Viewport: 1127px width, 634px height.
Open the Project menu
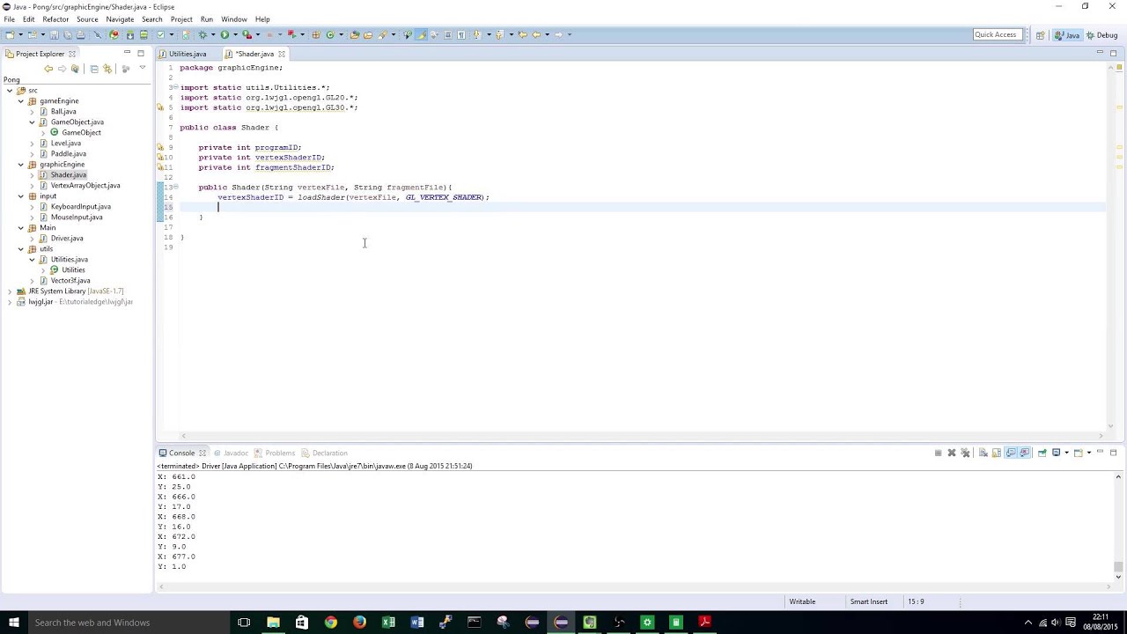point(181,18)
